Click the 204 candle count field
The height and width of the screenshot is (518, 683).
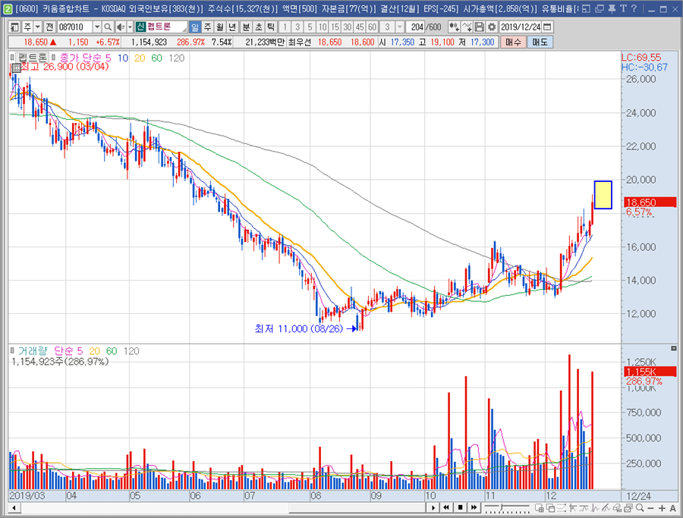pyautogui.click(x=415, y=27)
